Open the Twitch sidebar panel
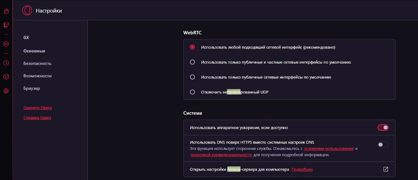Viewport: 418px width, 180px height. tap(6, 25)
